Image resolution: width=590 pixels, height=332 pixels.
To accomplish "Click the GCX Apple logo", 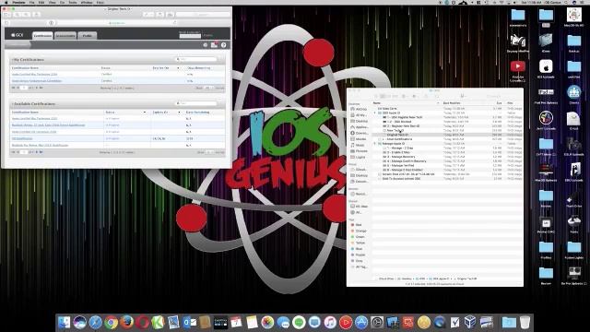I will point(17,35).
